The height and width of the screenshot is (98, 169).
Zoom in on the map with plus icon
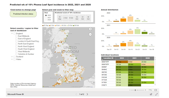point(90,29)
